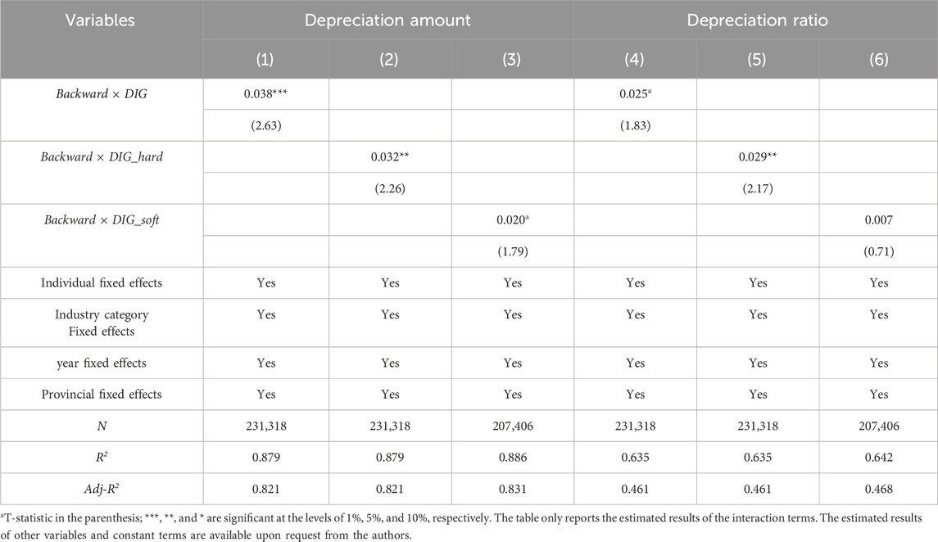This screenshot has width=938, height=542.
Task: Select the Depreciation amount header cell
Action: point(387,20)
